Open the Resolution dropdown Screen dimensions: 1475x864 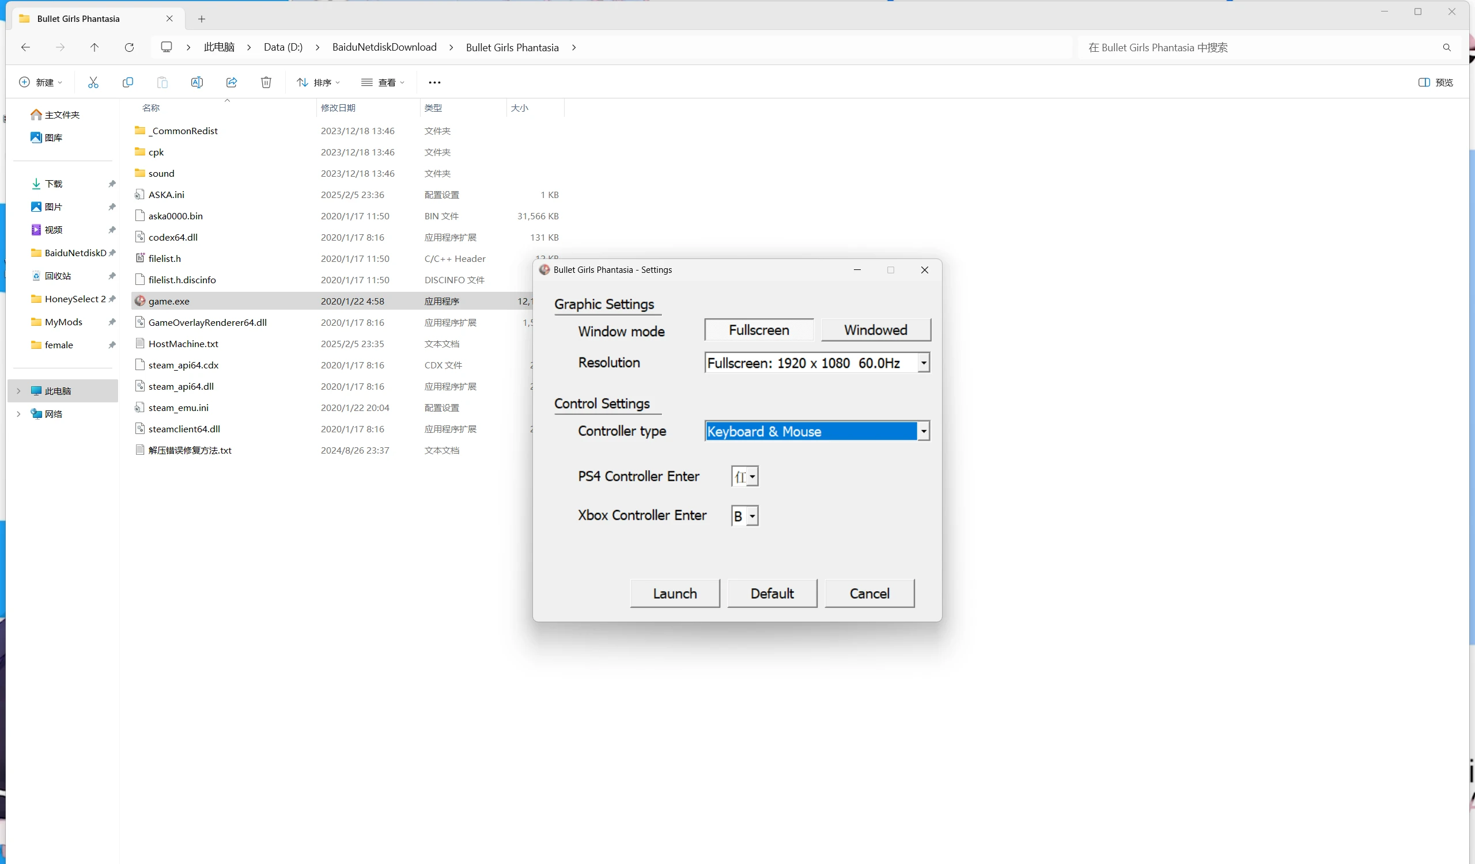pos(924,363)
